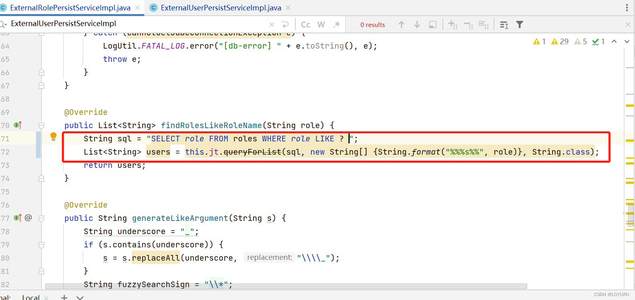This screenshot has height=300, width=635.
Task: Close the ExternalRolePersistServiceImpl.java tab
Action: coord(137,8)
